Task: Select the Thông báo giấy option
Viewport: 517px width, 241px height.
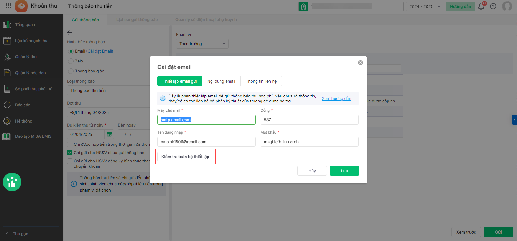Action: point(71,71)
